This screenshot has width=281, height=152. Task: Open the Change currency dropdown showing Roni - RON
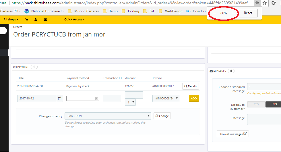tap(108, 116)
